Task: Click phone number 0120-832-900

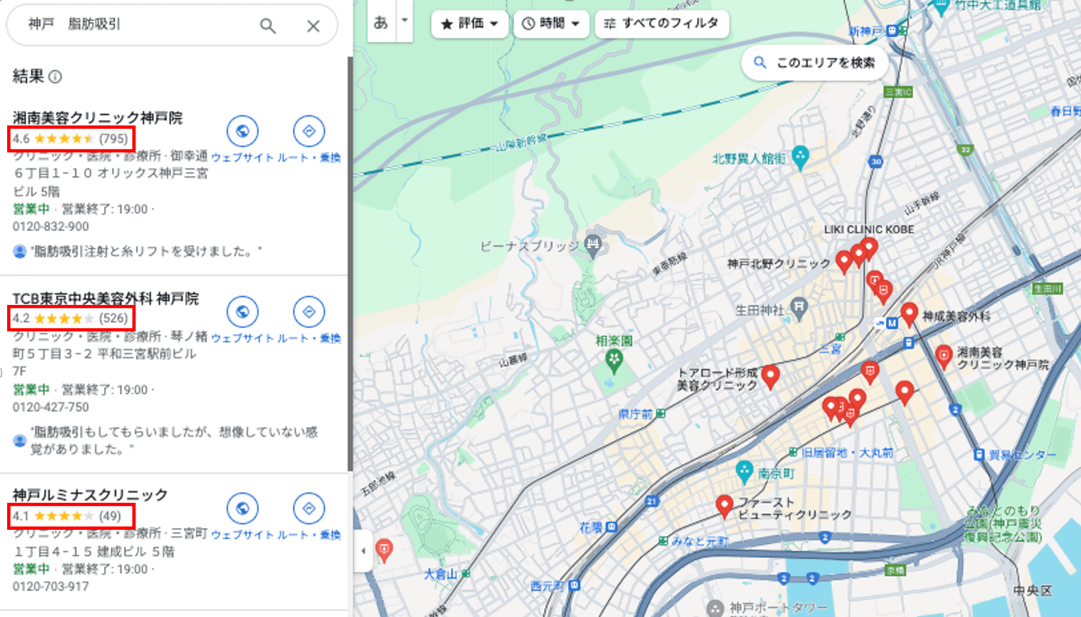Action: [x=50, y=226]
